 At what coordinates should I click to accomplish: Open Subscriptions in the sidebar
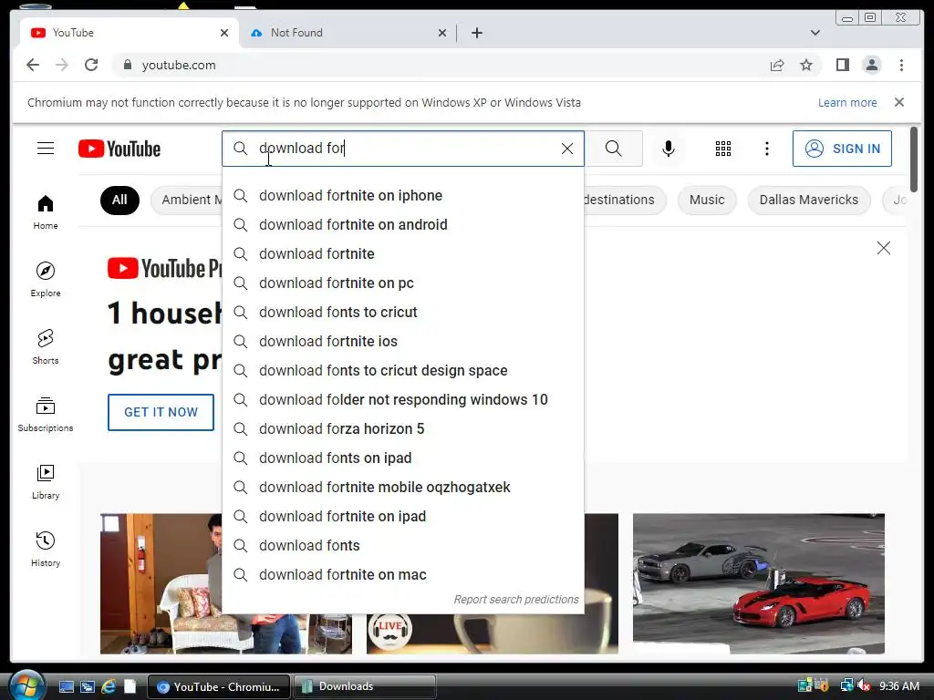(46, 415)
